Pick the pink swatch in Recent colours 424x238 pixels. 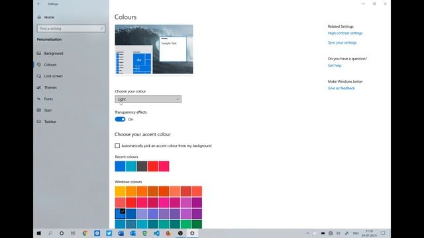(x=164, y=166)
